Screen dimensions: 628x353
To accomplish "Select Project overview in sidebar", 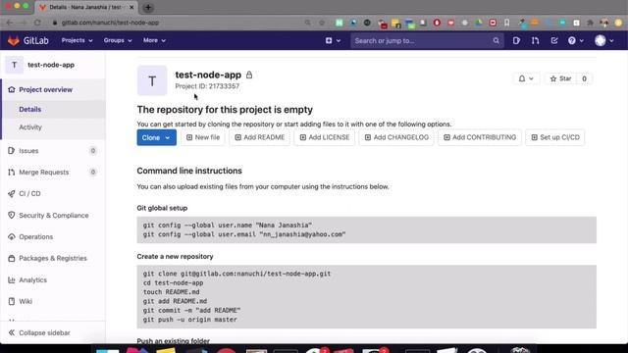I will pyautogui.click(x=46, y=89).
